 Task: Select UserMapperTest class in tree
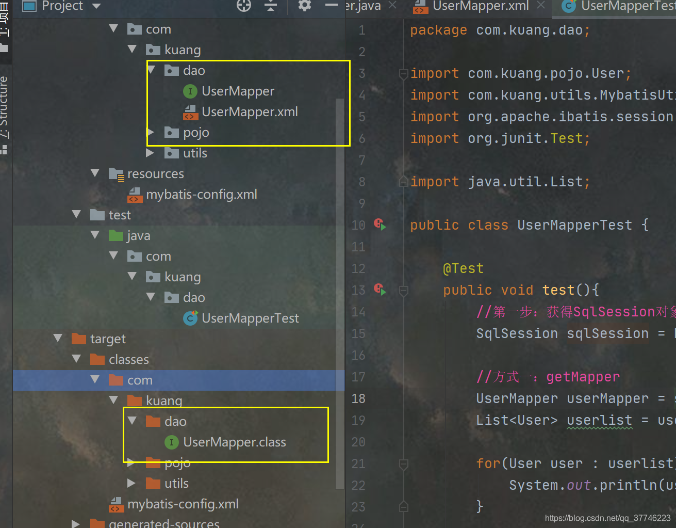[250, 318]
